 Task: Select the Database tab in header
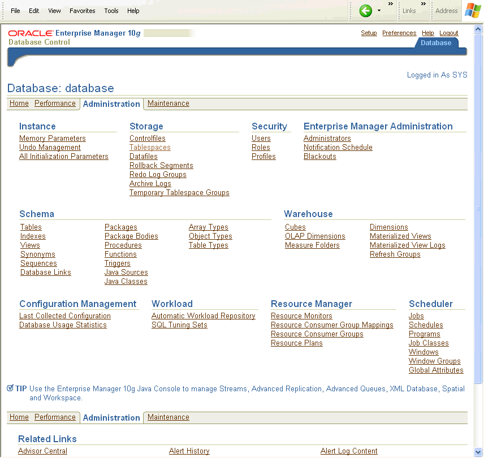[x=436, y=43]
